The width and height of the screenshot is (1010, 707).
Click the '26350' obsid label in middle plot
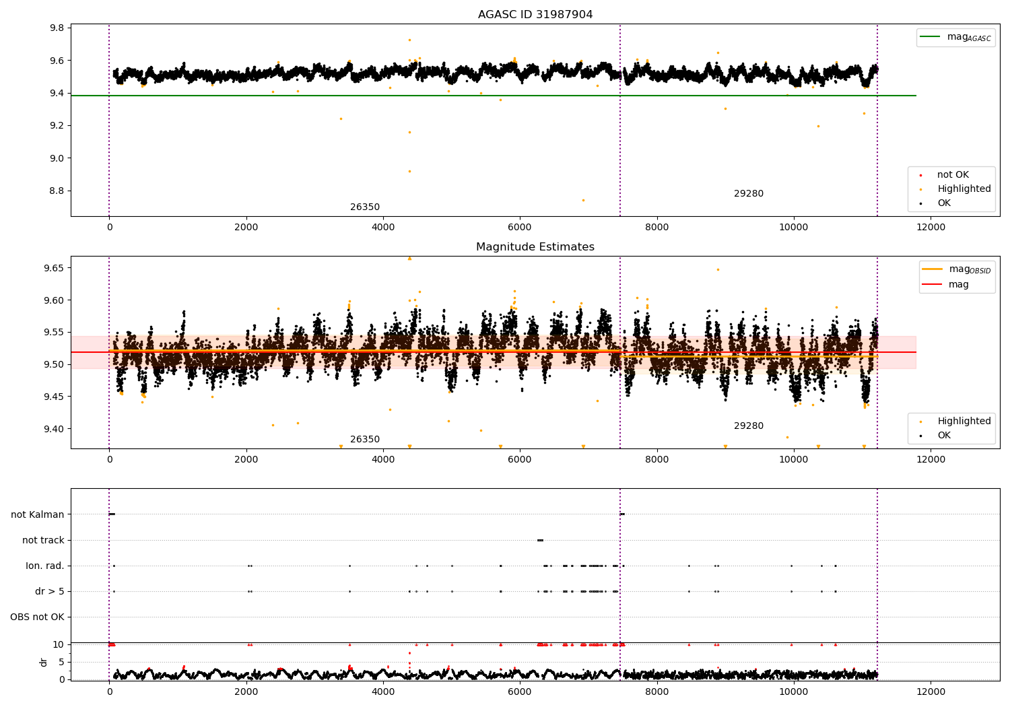tap(365, 440)
